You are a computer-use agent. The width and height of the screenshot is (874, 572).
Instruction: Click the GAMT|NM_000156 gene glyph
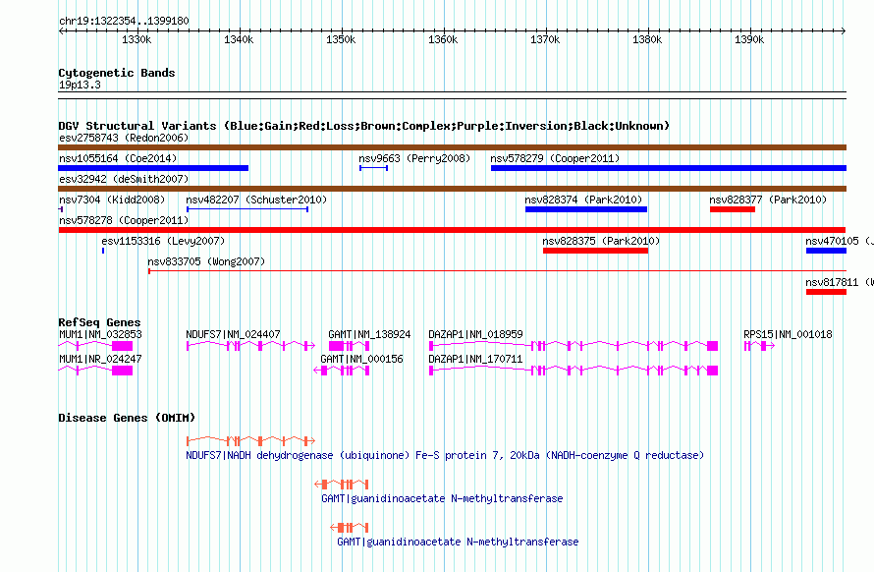coord(342,371)
